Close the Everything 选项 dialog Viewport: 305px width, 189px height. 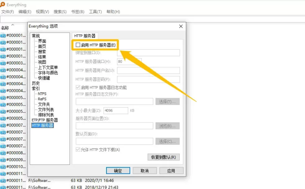181,26
